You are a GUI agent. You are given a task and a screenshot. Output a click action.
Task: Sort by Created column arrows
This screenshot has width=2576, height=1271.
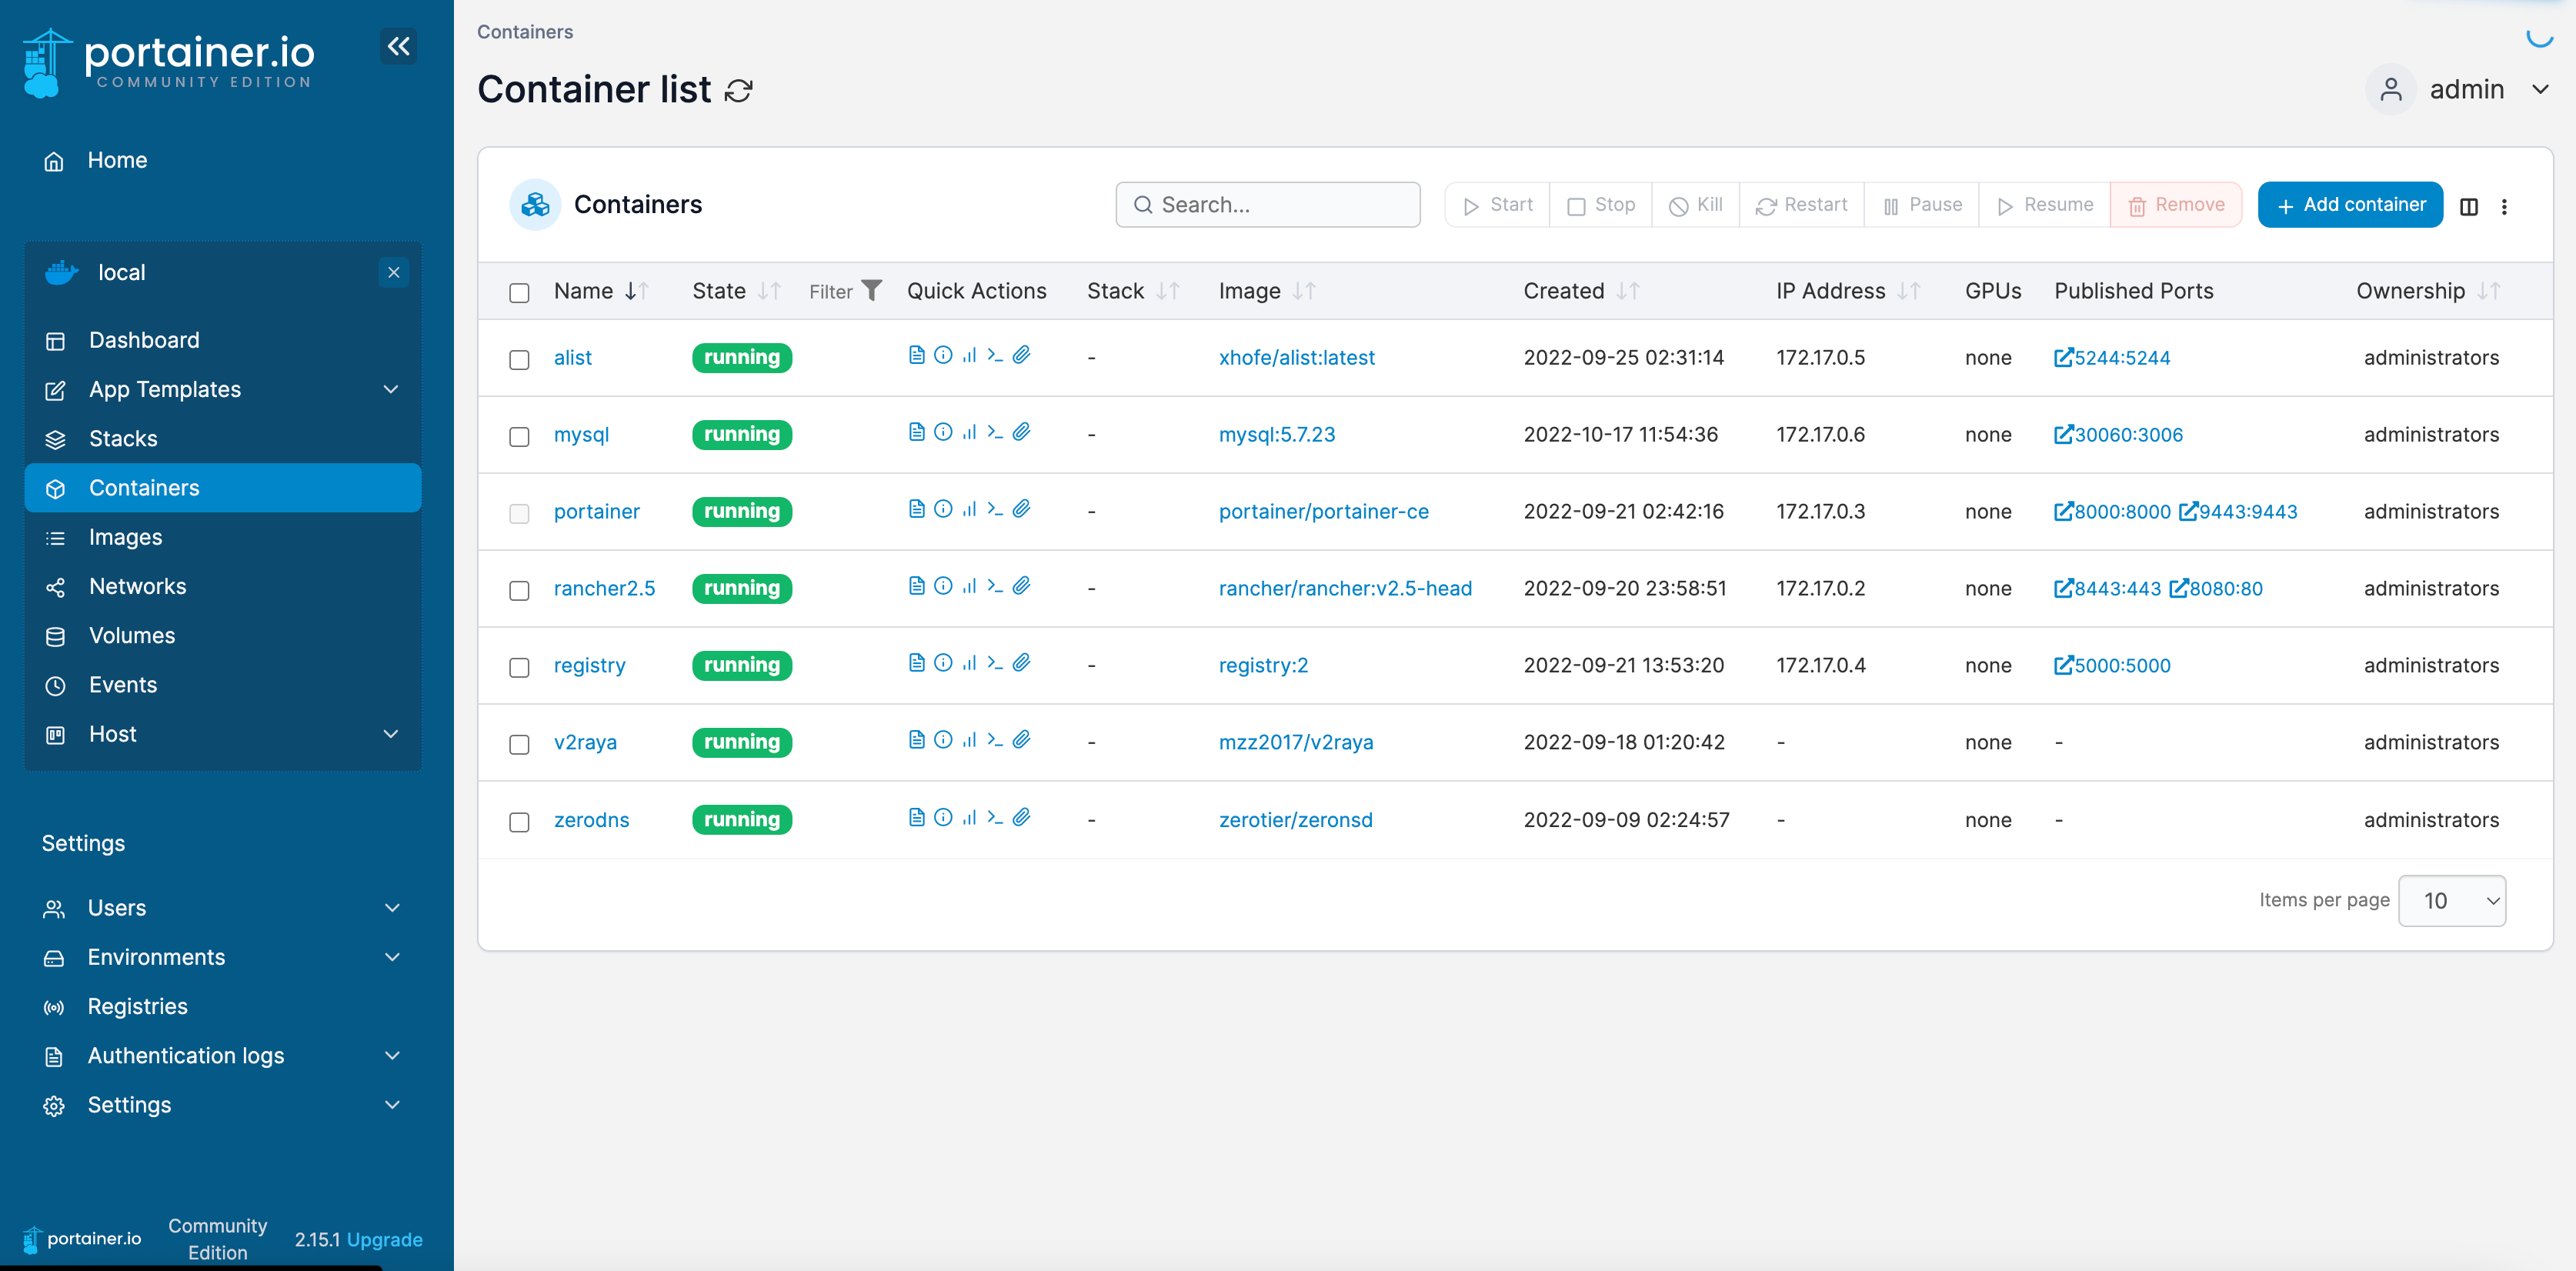(x=1628, y=291)
